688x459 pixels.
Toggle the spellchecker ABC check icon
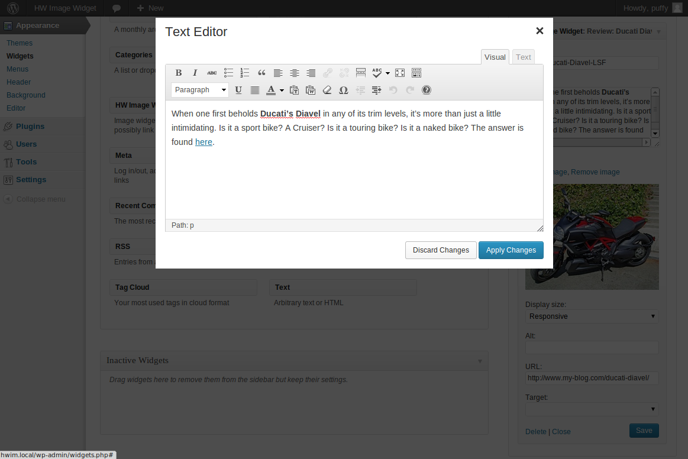[x=376, y=73]
